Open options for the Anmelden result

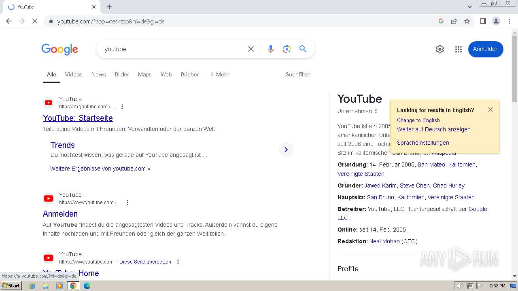(127, 202)
